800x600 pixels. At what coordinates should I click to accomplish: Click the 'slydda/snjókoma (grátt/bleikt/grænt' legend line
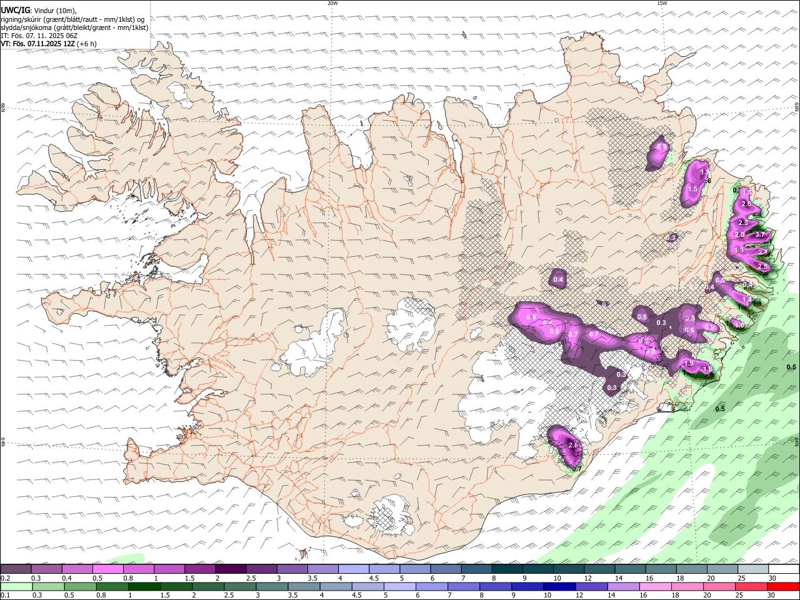[74, 27]
